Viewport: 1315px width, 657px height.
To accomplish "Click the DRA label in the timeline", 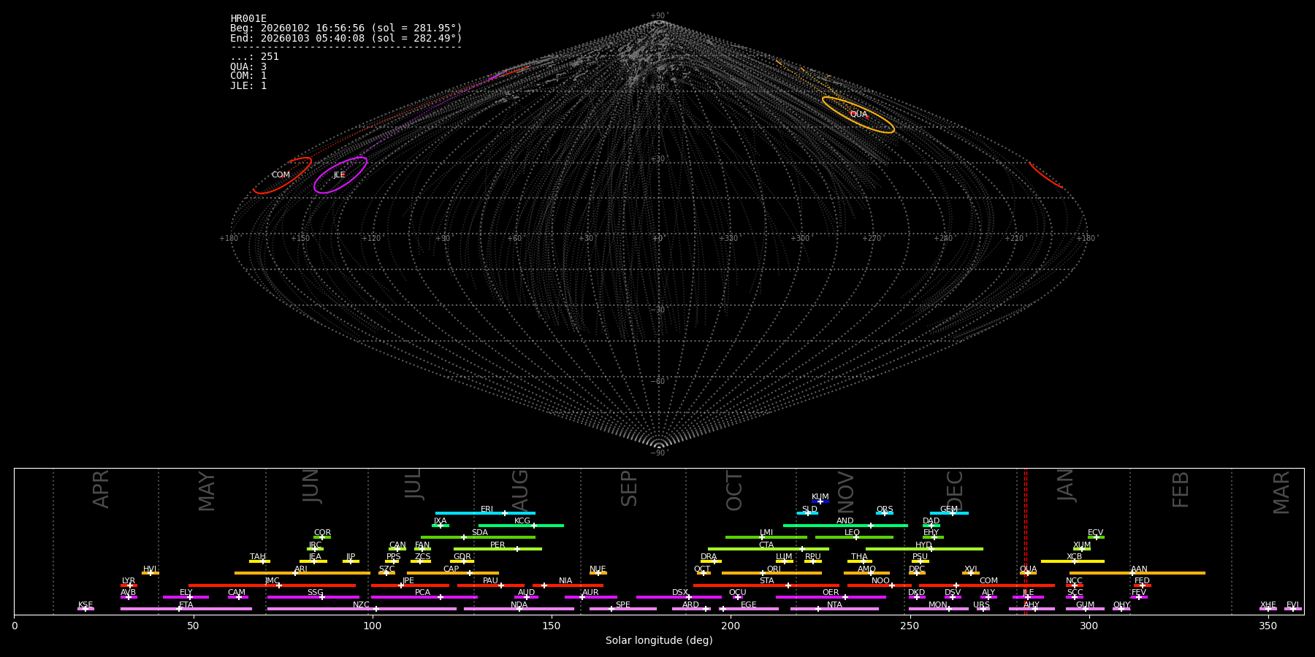I will coord(709,557).
